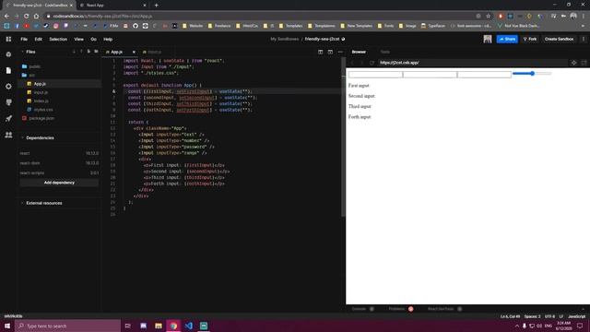Open index.js in the file tree
Image resolution: width=590 pixels, height=332 pixels.
point(41,101)
